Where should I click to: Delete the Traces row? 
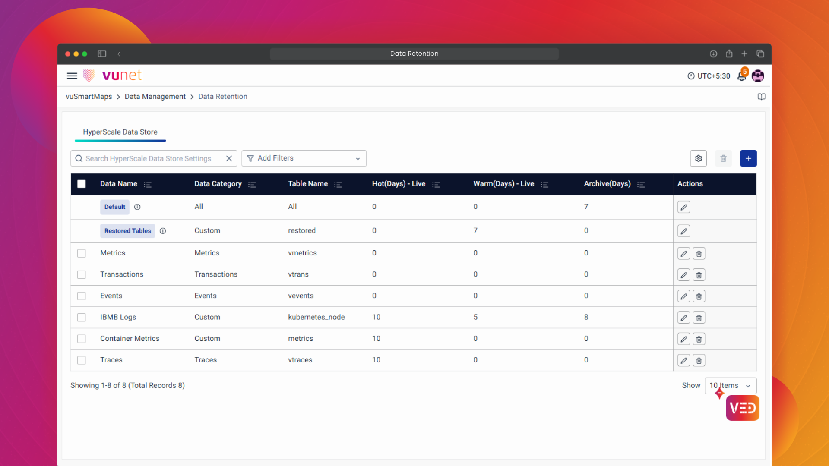699,360
